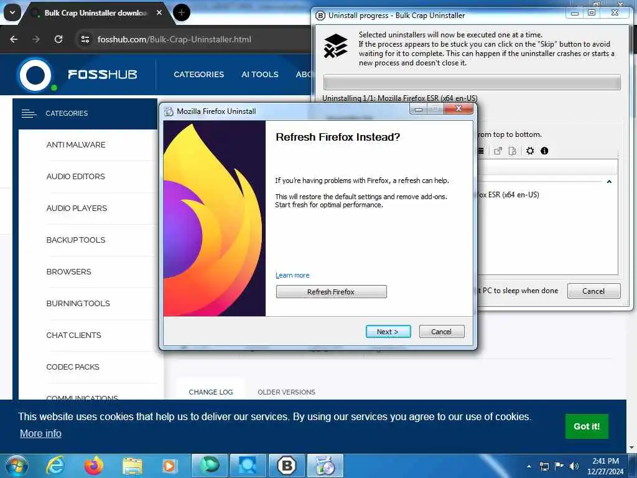The height and width of the screenshot is (478, 637).
Task: Cancel the Mozilla Firefox Uninstall wizard
Action: pos(441,332)
